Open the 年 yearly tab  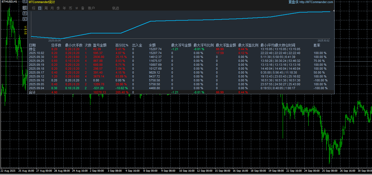(x=64, y=8)
